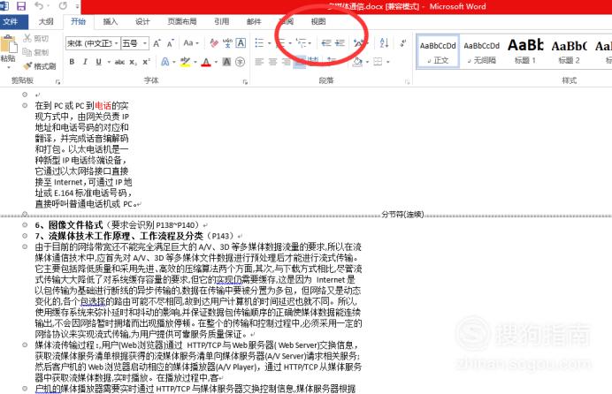The image size is (612, 394).
Task: Insert enclosed character with the circled 字 icon
Action: click(241, 62)
